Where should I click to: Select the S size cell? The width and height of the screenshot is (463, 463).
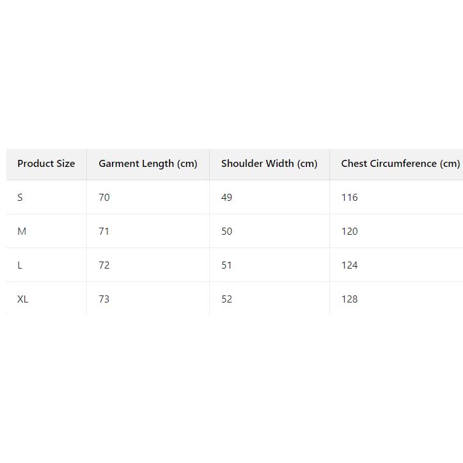pos(20,198)
